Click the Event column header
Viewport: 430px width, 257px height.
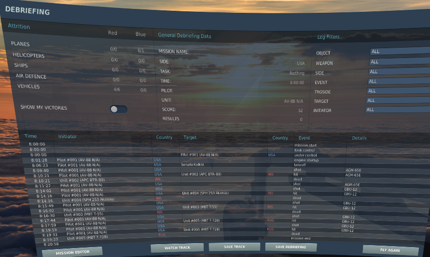(304, 138)
